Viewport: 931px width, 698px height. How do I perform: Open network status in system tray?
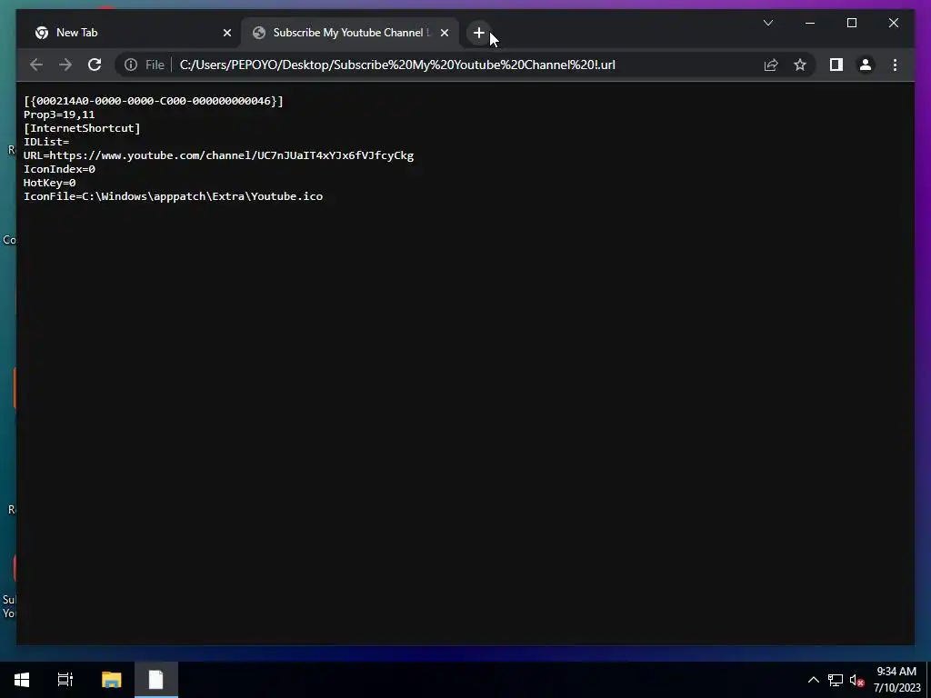(836, 680)
